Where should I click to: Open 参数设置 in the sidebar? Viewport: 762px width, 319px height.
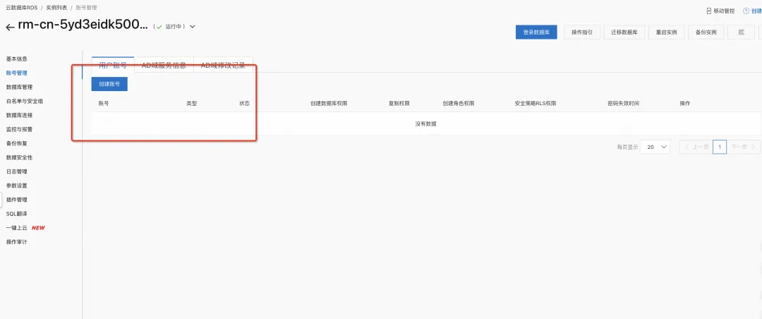pos(16,186)
